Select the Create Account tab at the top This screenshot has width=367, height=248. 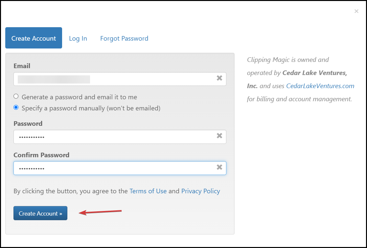pos(34,38)
